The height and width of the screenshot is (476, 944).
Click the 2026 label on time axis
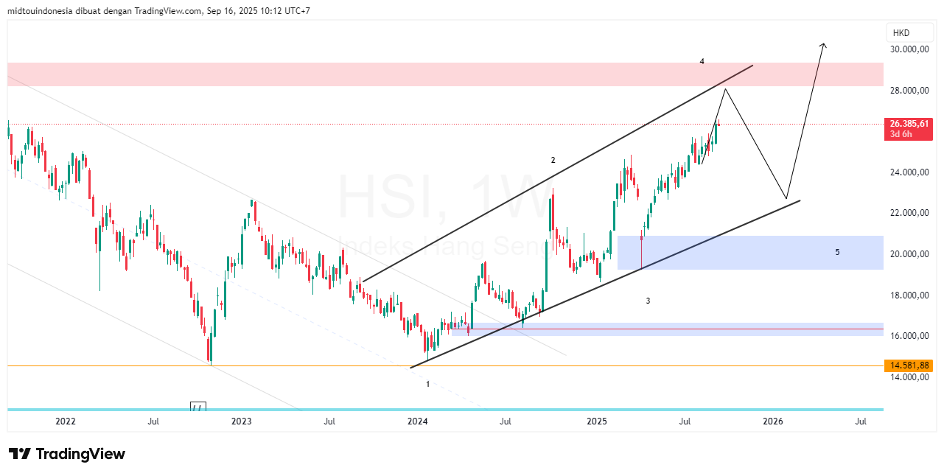tap(772, 421)
